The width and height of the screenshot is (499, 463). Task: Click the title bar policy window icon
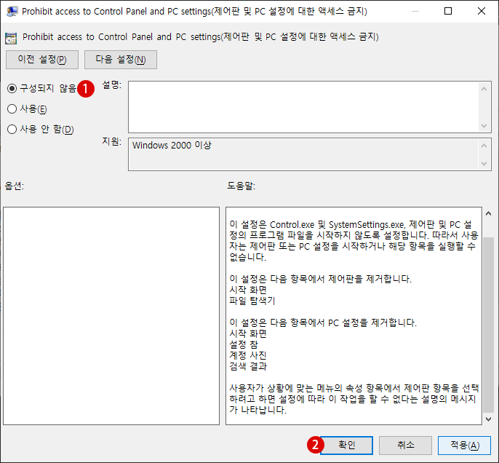12,12
